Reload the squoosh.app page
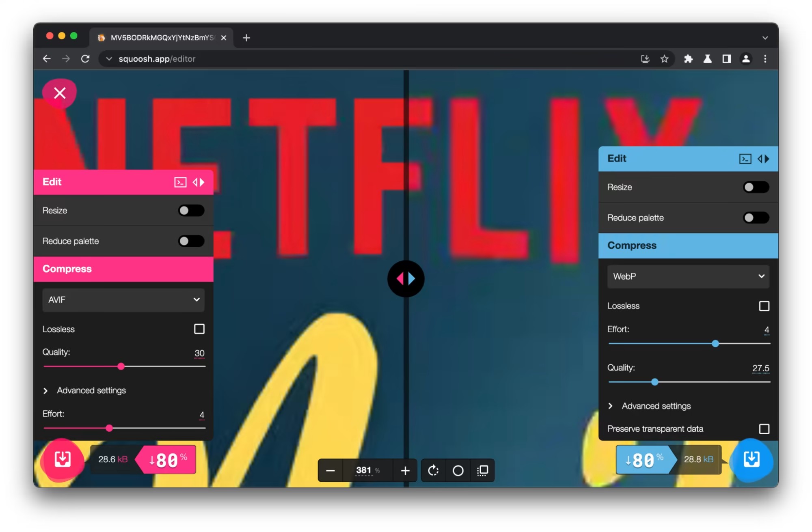The height and width of the screenshot is (532, 812). (x=85, y=59)
